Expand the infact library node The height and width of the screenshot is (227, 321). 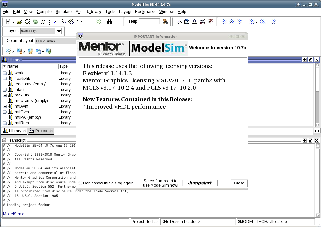5,90
